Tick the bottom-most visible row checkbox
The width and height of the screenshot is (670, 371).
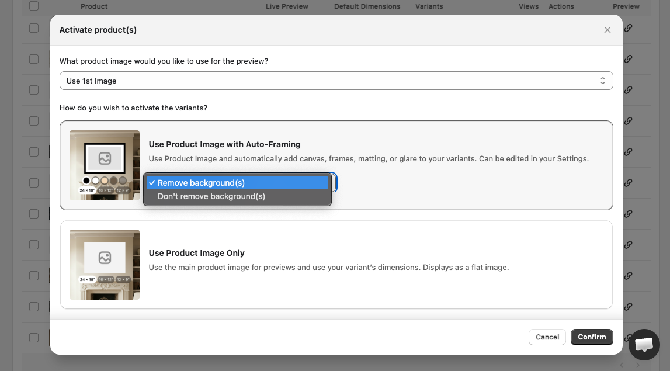(34, 338)
